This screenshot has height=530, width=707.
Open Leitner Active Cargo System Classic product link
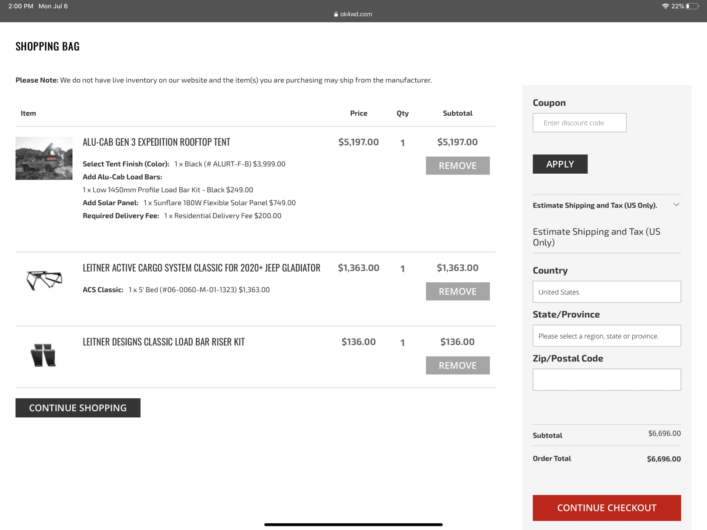click(201, 268)
